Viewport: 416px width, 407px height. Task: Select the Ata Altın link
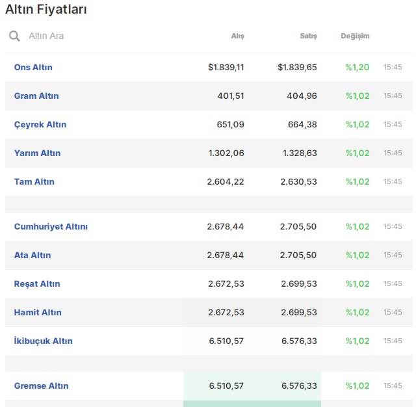(32, 255)
